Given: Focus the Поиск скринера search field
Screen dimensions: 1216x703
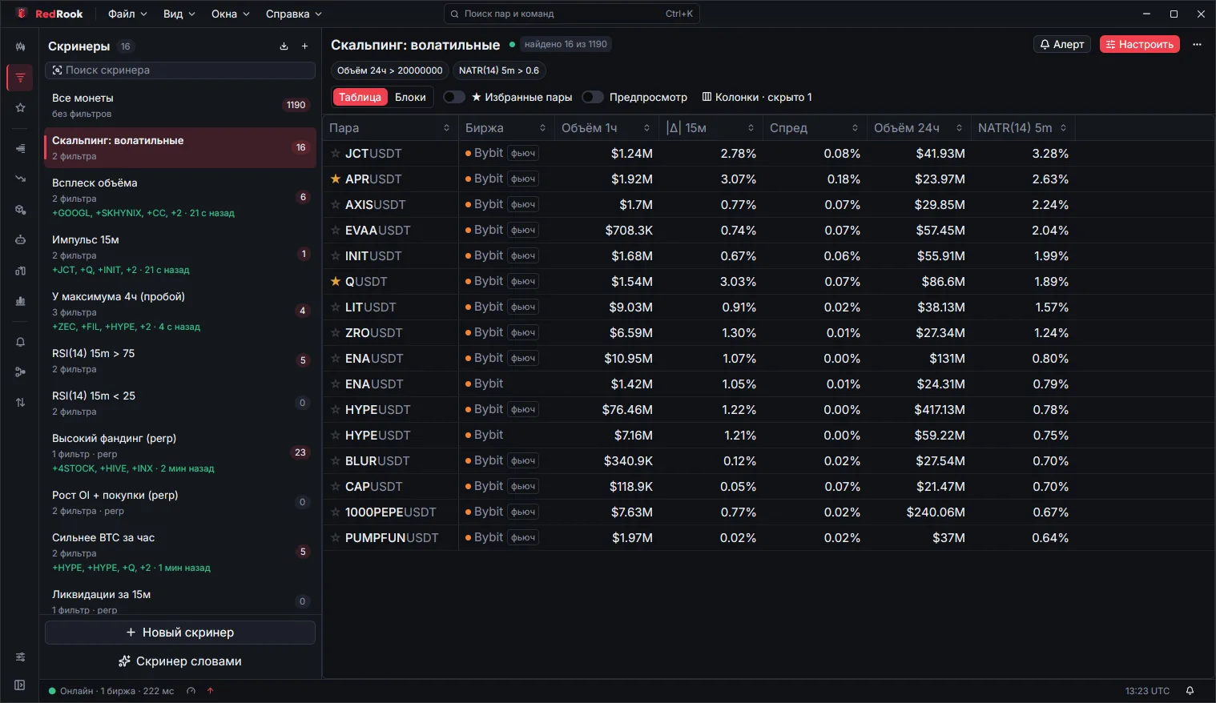Looking at the screenshot, I should pos(180,70).
